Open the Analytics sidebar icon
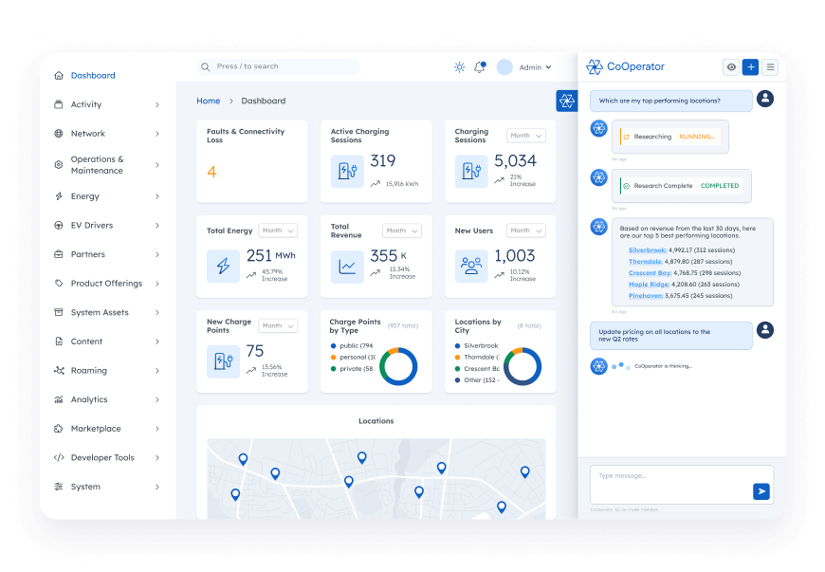 59,399
